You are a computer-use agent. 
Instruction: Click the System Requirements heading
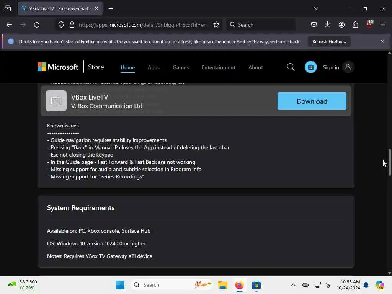81,208
